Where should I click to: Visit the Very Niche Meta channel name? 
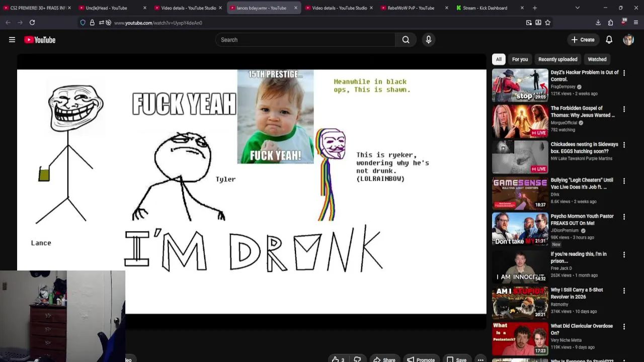[566, 340]
